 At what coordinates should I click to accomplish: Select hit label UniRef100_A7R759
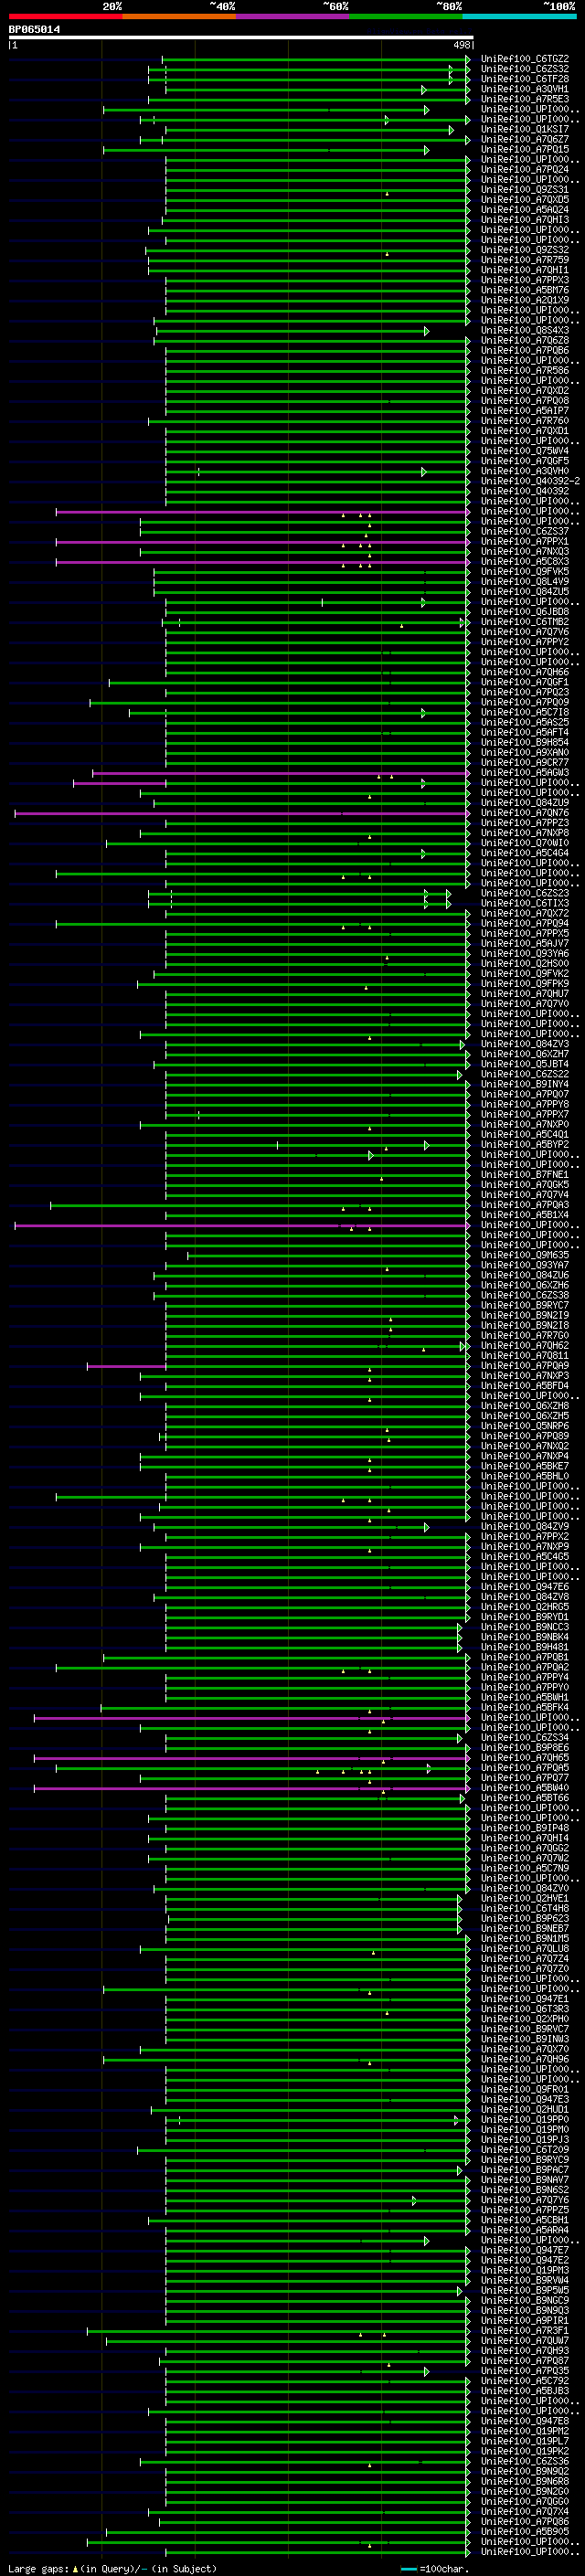[525, 260]
